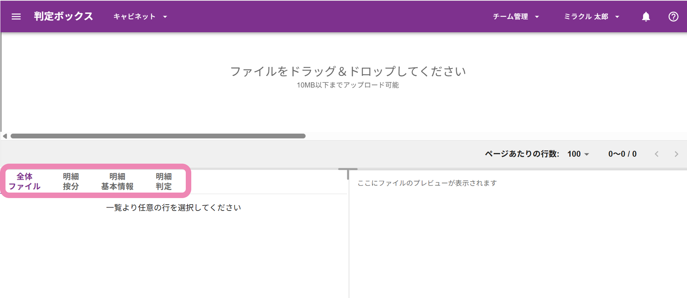687x298 pixels.
Task: Open the 明細基本情報 tab
Action: 117,181
